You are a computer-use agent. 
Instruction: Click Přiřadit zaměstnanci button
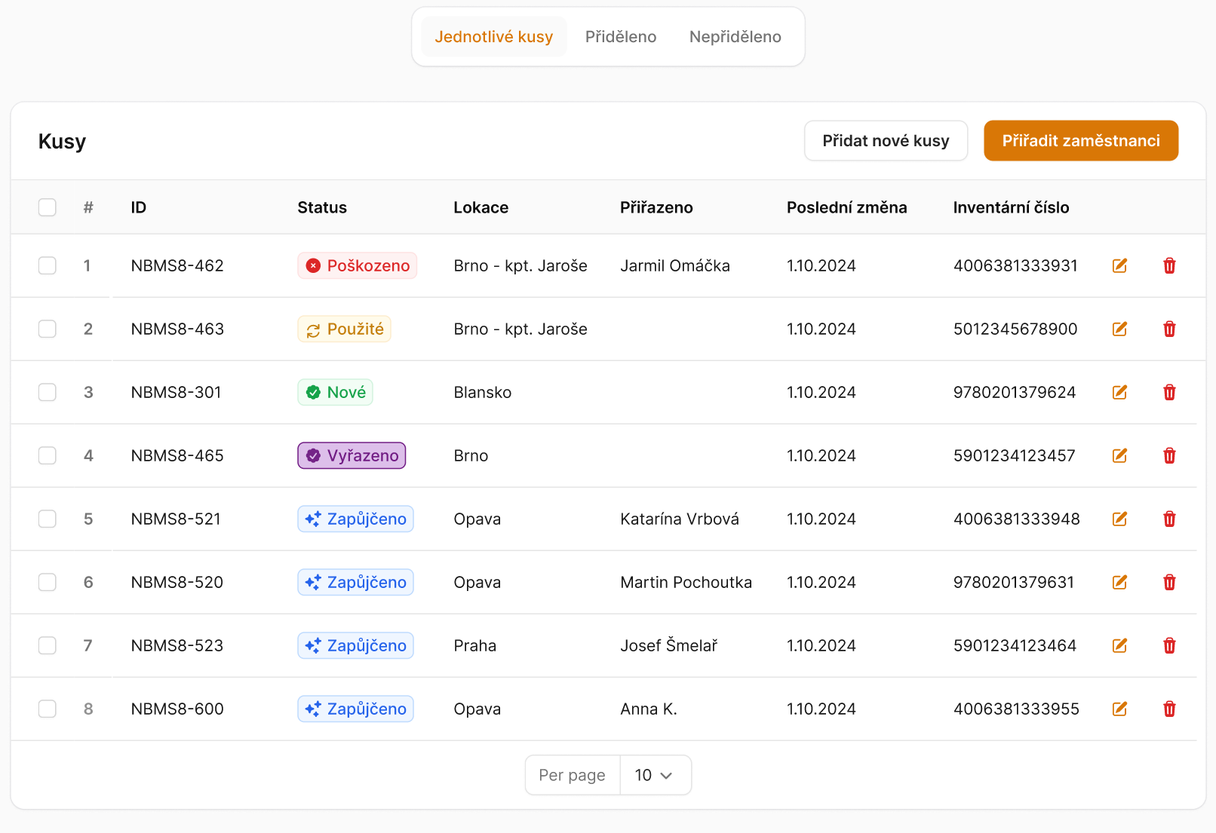[1081, 141]
